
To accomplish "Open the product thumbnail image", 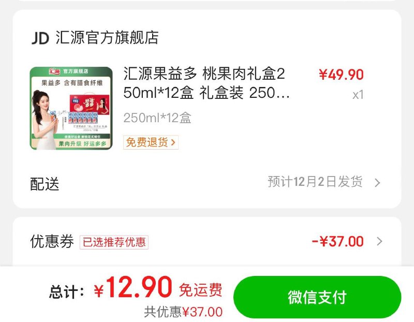I will (71, 108).
